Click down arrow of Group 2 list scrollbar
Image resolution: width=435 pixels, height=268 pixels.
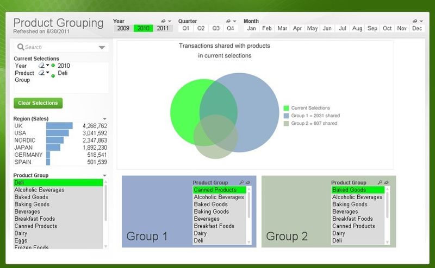pos(387,242)
